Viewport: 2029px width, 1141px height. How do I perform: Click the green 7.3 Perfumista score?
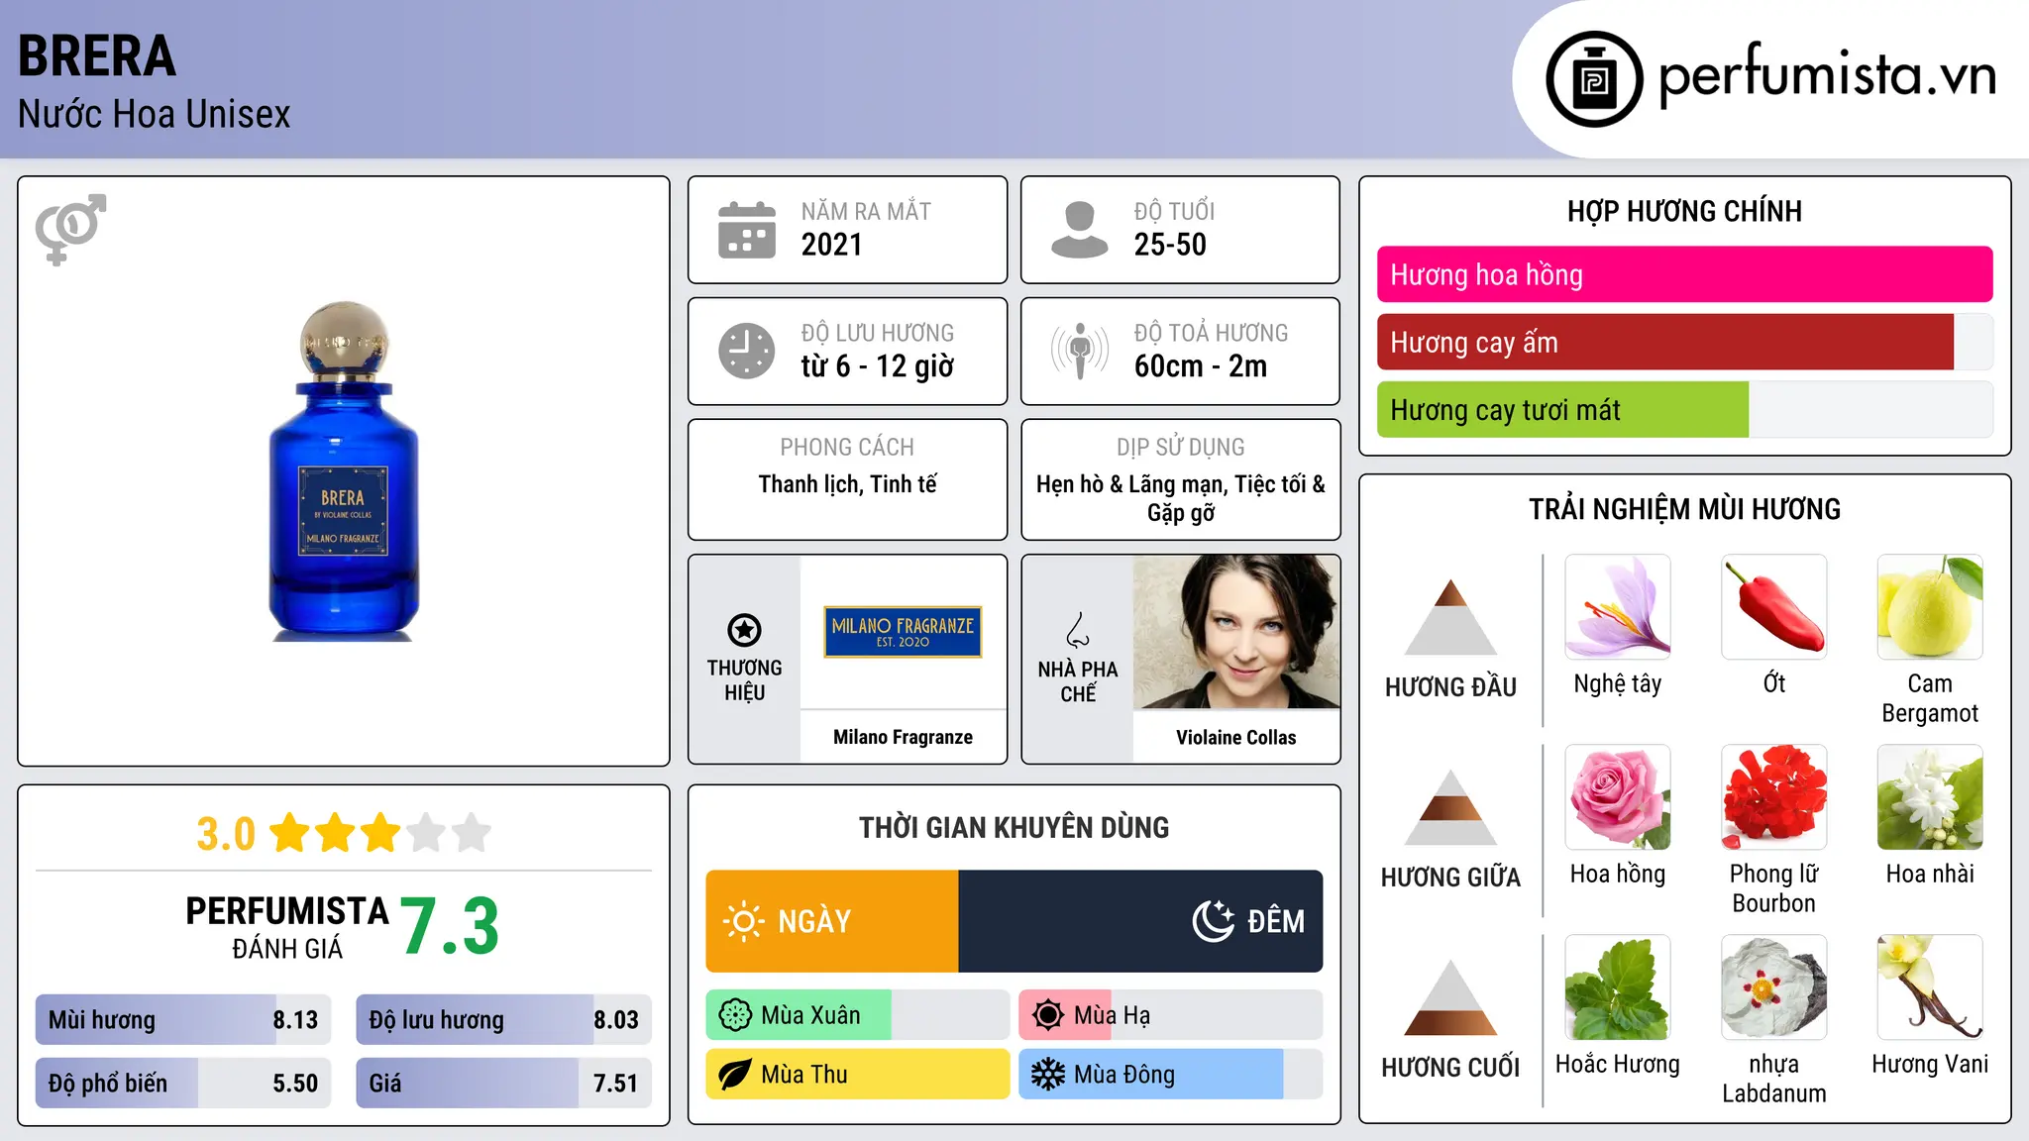pyautogui.click(x=450, y=926)
